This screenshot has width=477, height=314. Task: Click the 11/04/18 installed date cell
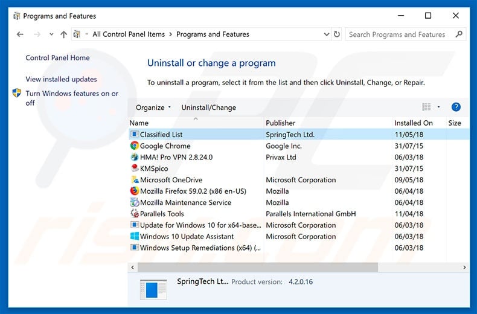(409, 214)
